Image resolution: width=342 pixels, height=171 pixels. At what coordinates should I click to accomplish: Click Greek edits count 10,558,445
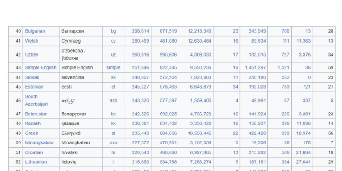point(199,133)
